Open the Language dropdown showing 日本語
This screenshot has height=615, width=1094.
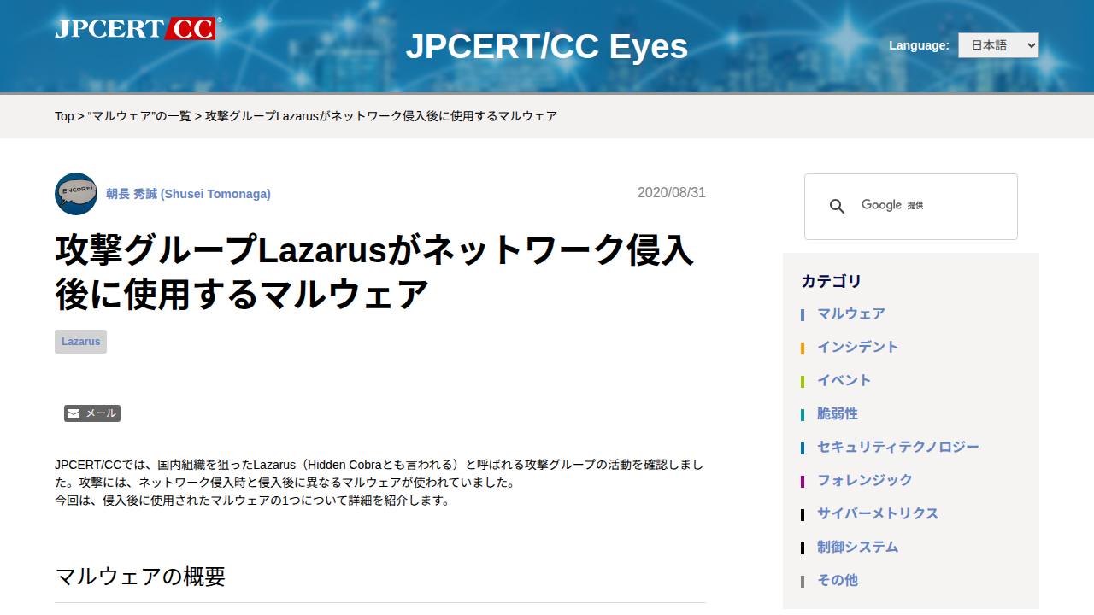pyautogui.click(x=998, y=45)
